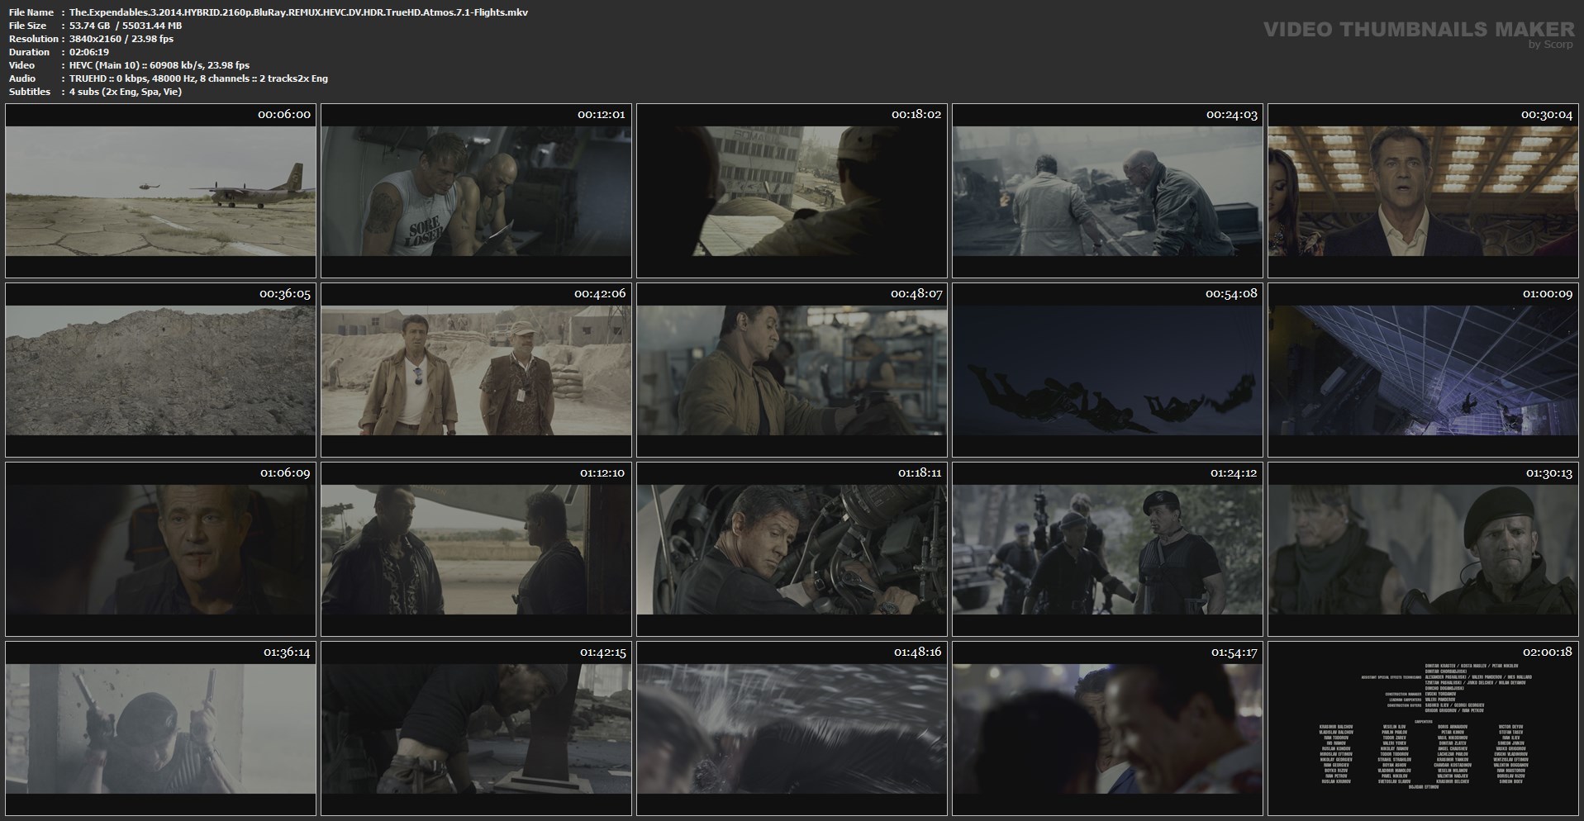Click the subtitles info 4 subs line
This screenshot has height=821, width=1584.
click(x=126, y=92)
